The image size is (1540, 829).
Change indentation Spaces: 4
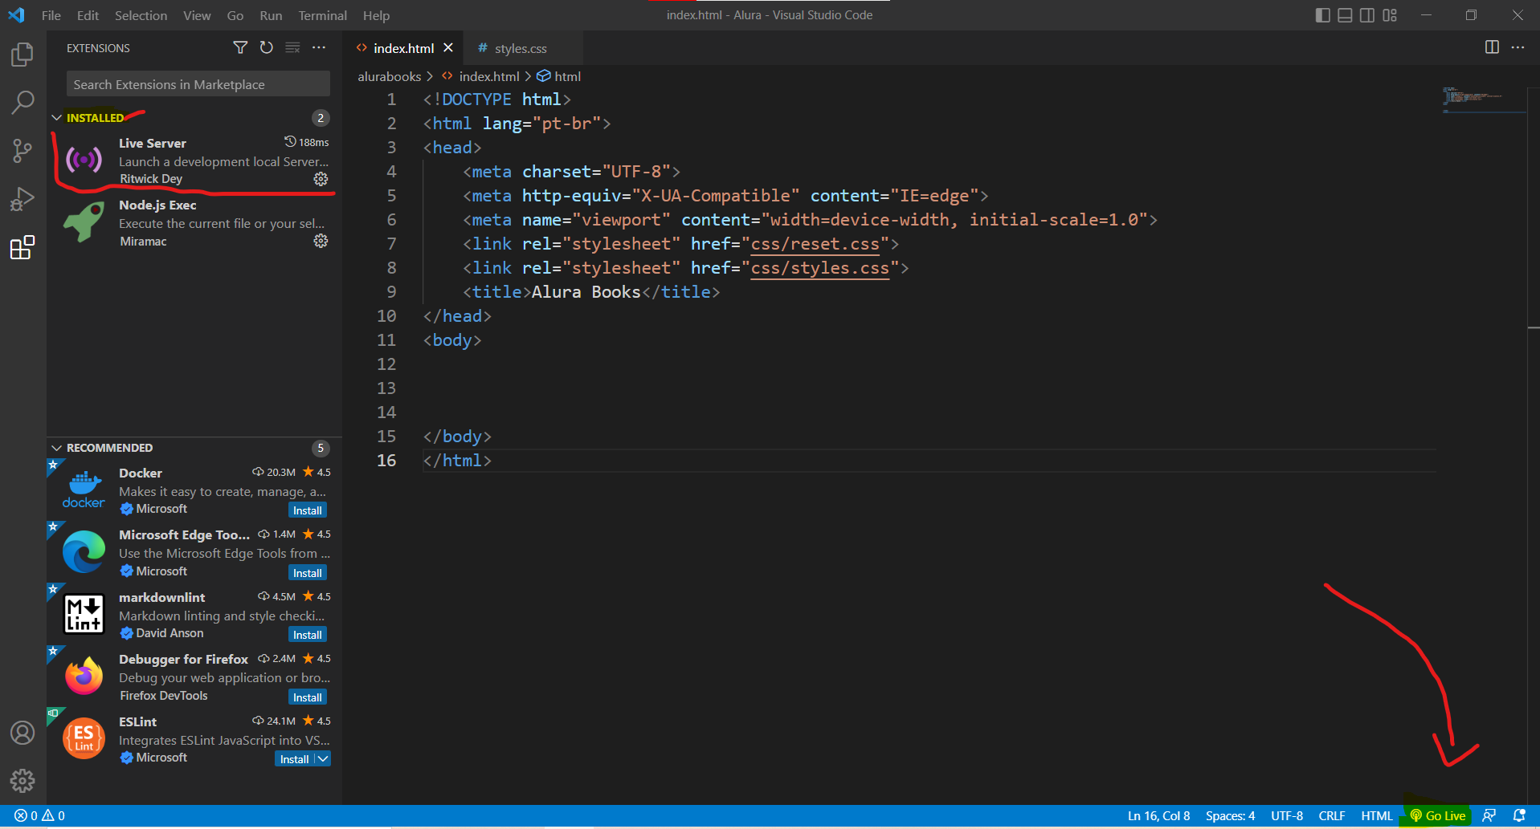pyautogui.click(x=1230, y=815)
